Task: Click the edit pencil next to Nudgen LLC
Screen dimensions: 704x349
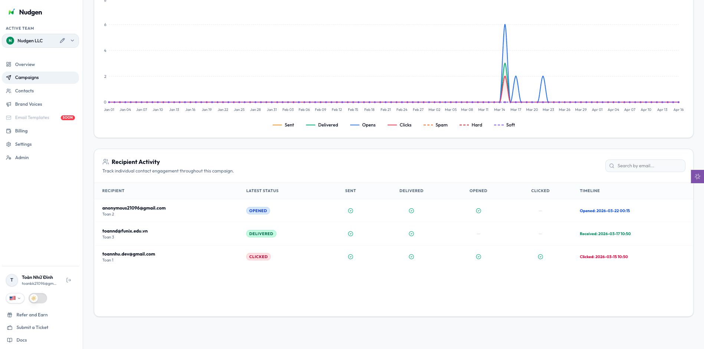Action: coord(62,40)
